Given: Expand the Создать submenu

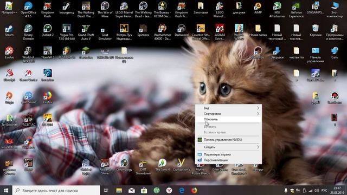Looking at the screenshot, I should [228, 147].
